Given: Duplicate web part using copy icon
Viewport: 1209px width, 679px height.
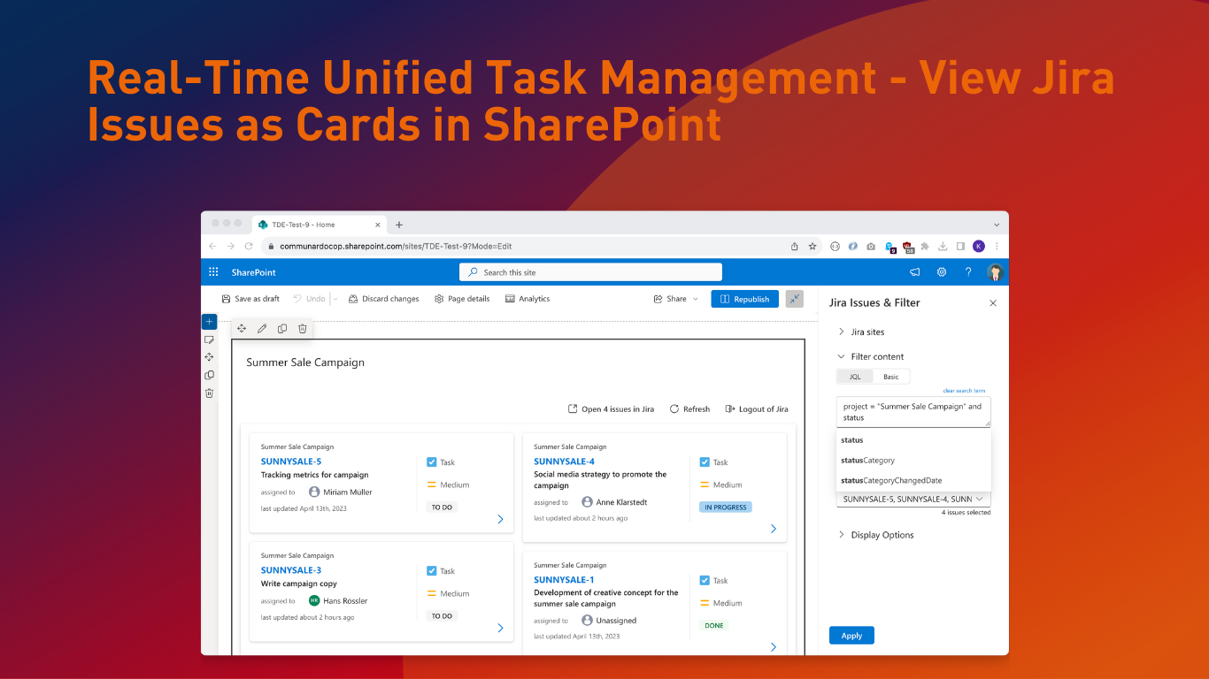Looking at the screenshot, I should click(282, 329).
